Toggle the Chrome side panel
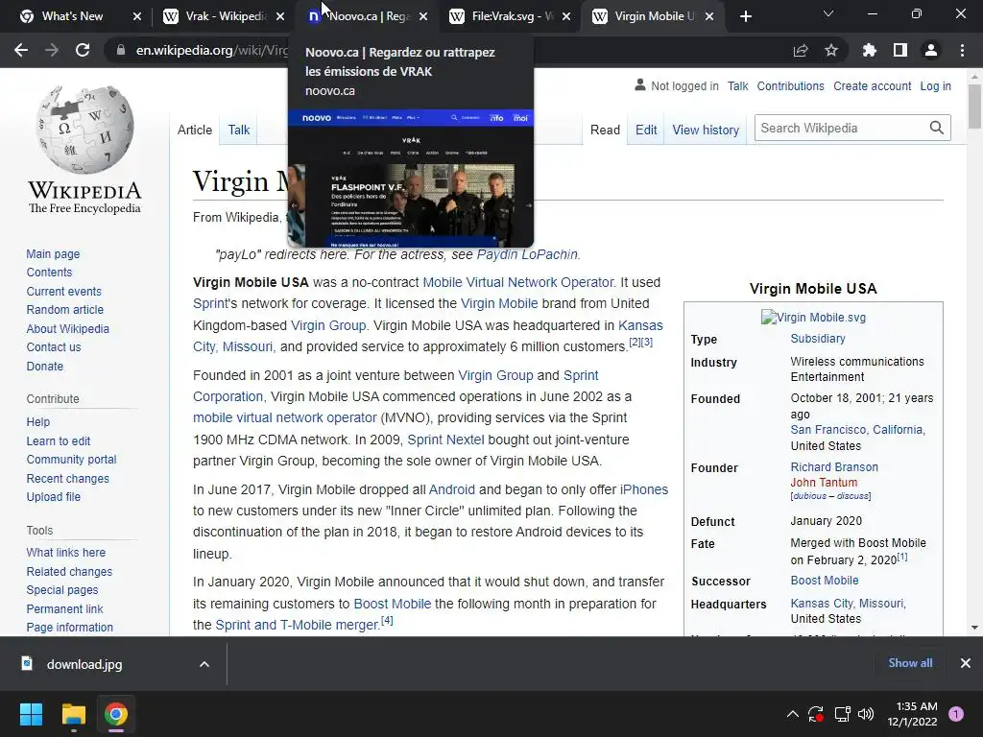 coord(900,50)
